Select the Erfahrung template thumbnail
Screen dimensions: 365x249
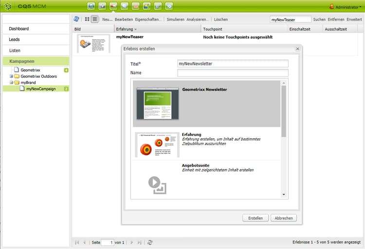157,145
